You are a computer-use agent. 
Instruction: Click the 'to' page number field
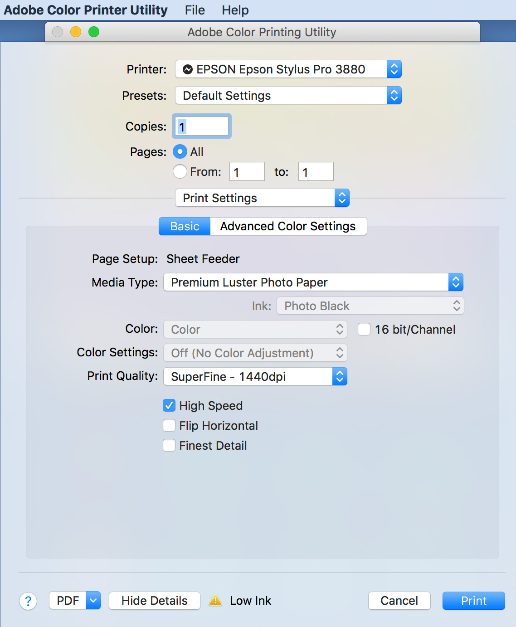pos(316,171)
